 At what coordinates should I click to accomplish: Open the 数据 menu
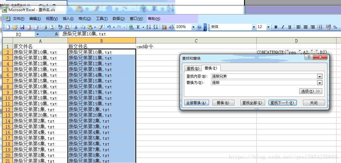(118, 19)
